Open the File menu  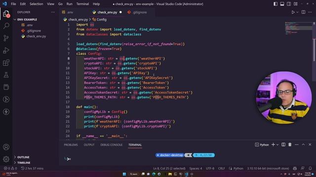tap(13, 4)
